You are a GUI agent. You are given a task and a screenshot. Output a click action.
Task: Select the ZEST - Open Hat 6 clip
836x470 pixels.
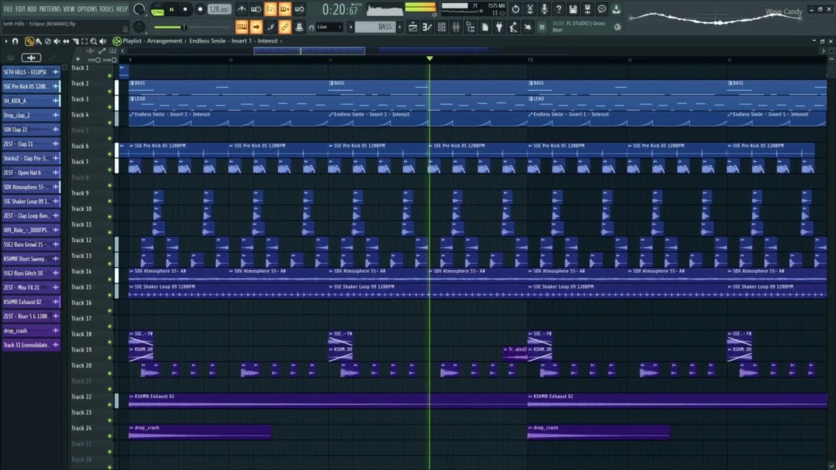pyautogui.click(x=31, y=172)
